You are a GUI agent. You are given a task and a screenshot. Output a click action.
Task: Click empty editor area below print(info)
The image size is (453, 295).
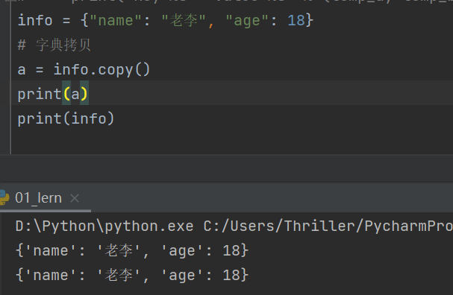(x=231, y=142)
